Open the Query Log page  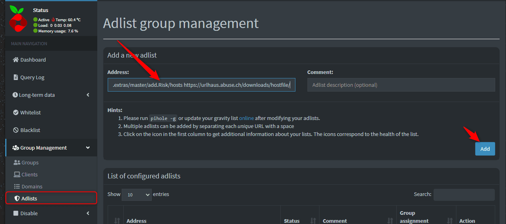pos(51,77)
